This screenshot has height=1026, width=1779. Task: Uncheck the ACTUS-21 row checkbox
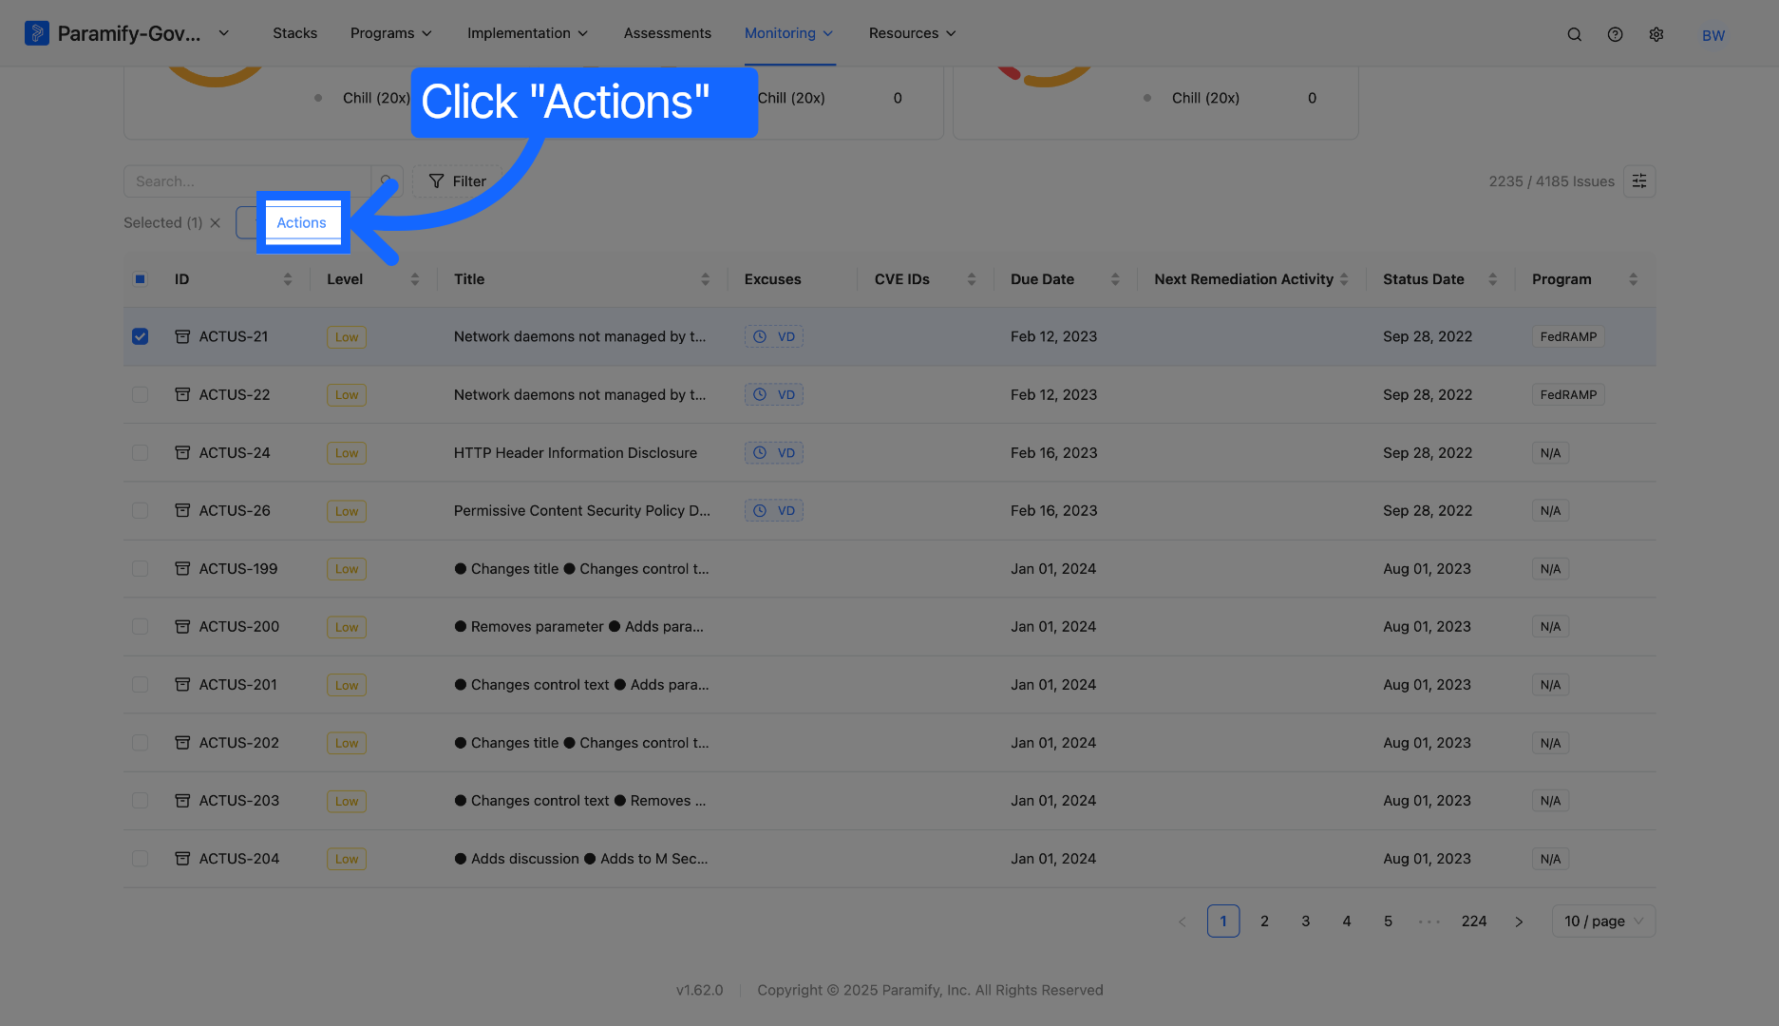pyautogui.click(x=140, y=336)
